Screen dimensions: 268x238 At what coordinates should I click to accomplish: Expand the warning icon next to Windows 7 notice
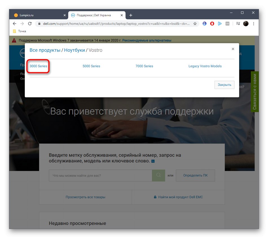pos(14,40)
